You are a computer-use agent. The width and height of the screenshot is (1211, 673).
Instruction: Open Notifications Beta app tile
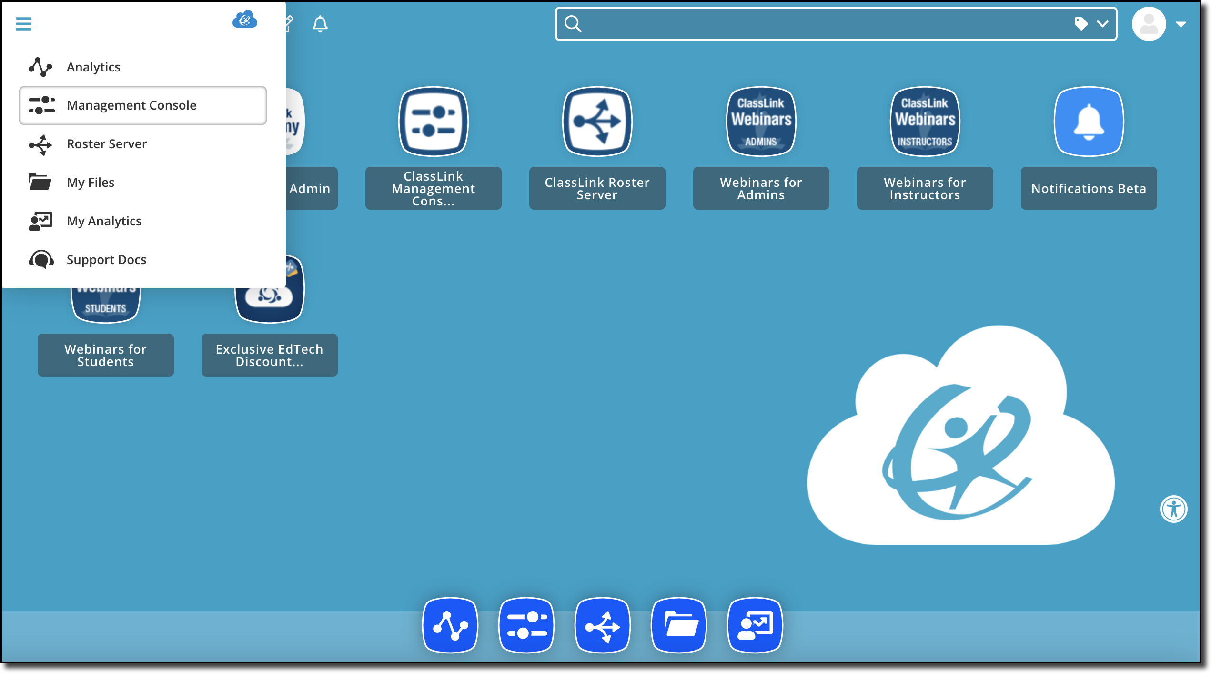(1089, 148)
